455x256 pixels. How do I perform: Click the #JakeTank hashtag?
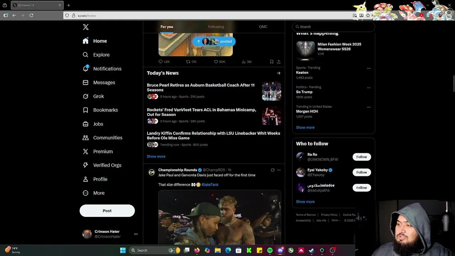[210, 185]
